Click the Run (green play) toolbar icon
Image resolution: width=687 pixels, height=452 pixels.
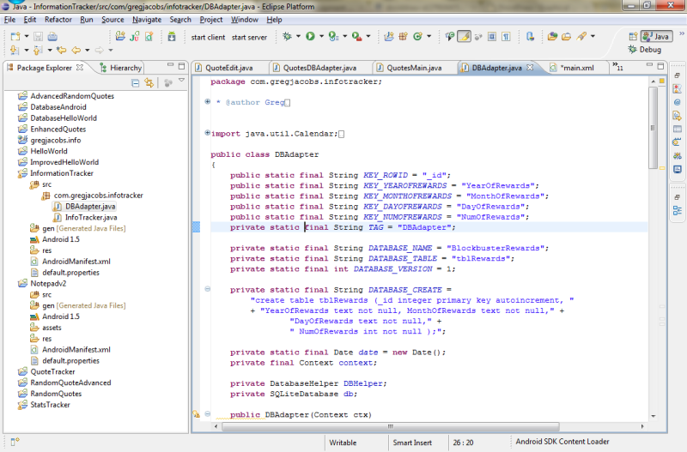pyautogui.click(x=310, y=37)
